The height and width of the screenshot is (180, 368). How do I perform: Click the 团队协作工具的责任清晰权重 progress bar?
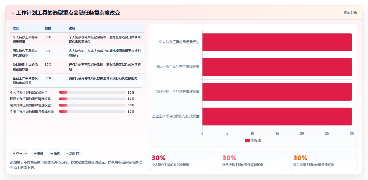pyautogui.click(x=92, y=99)
